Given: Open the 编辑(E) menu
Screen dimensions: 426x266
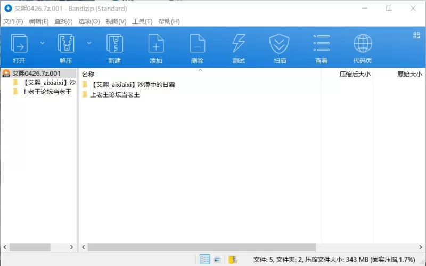Looking at the screenshot, I should (38, 21).
